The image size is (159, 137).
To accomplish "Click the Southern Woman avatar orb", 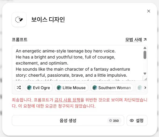I will tap(95, 88).
